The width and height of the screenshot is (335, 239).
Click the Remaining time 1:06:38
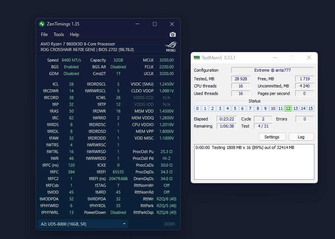pos(227,126)
